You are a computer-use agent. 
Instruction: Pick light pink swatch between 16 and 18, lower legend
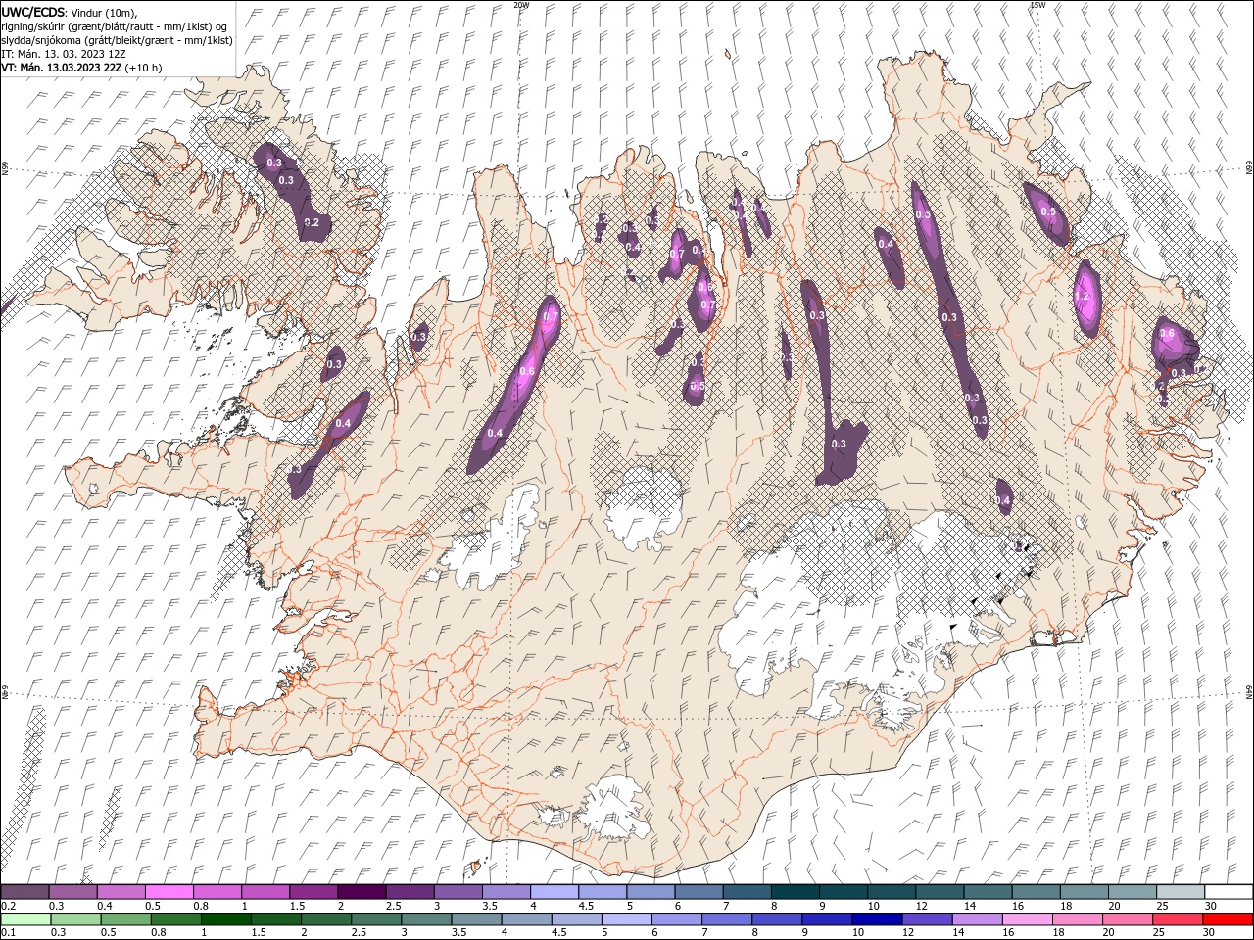1027,919
